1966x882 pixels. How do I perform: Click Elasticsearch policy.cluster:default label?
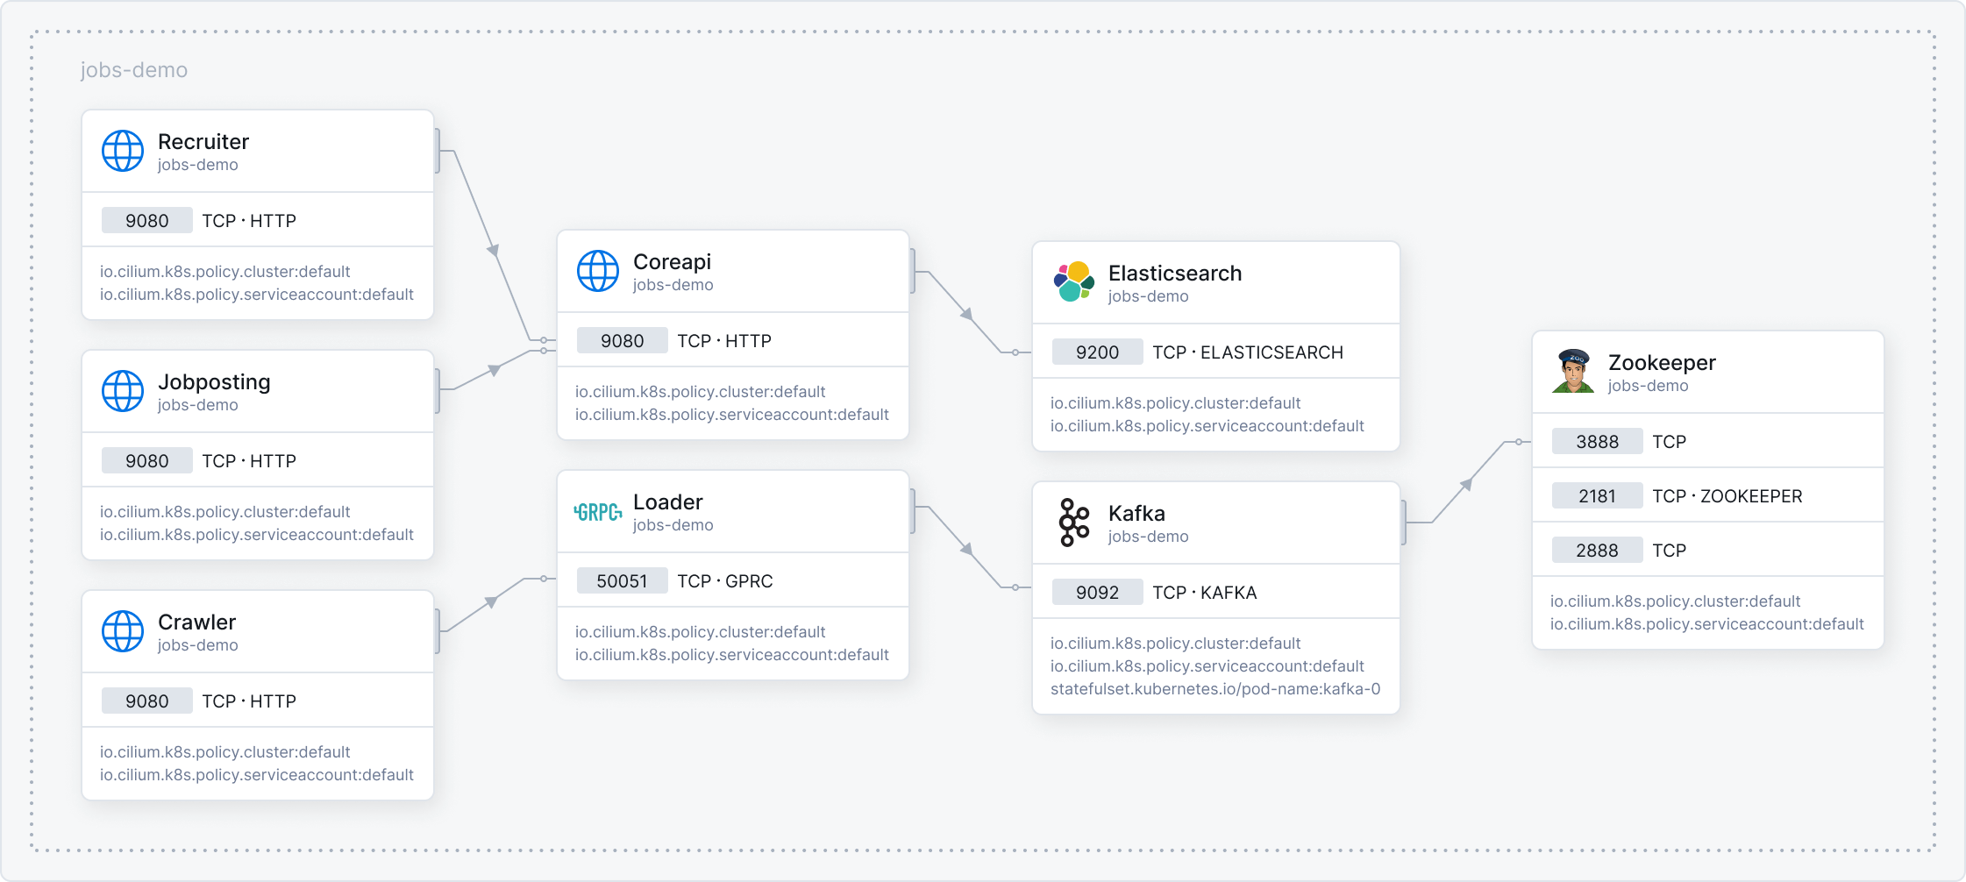pos(1176,403)
